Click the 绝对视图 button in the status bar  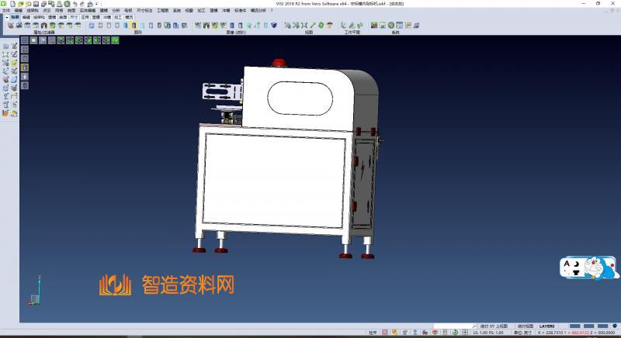tap(526, 326)
